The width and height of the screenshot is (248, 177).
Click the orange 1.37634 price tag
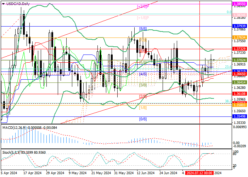(x=239, y=37)
